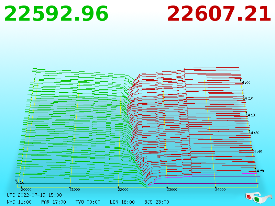
Task: Select the 14:10 time axis marker
Action: click(248, 98)
